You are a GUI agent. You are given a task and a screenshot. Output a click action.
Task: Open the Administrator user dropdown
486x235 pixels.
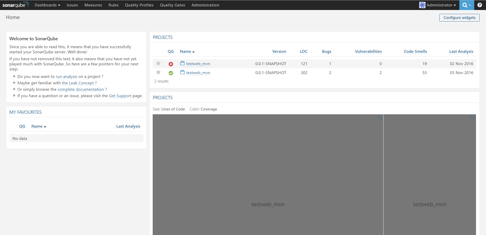441,5
